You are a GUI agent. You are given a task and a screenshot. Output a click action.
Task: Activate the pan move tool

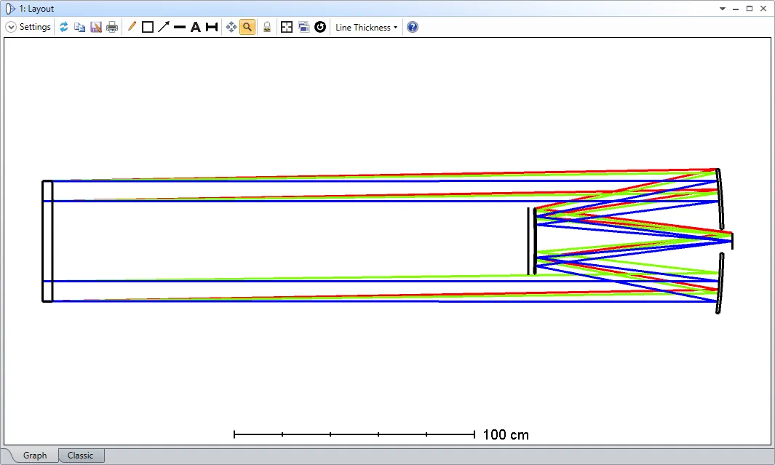pyautogui.click(x=231, y=27)
